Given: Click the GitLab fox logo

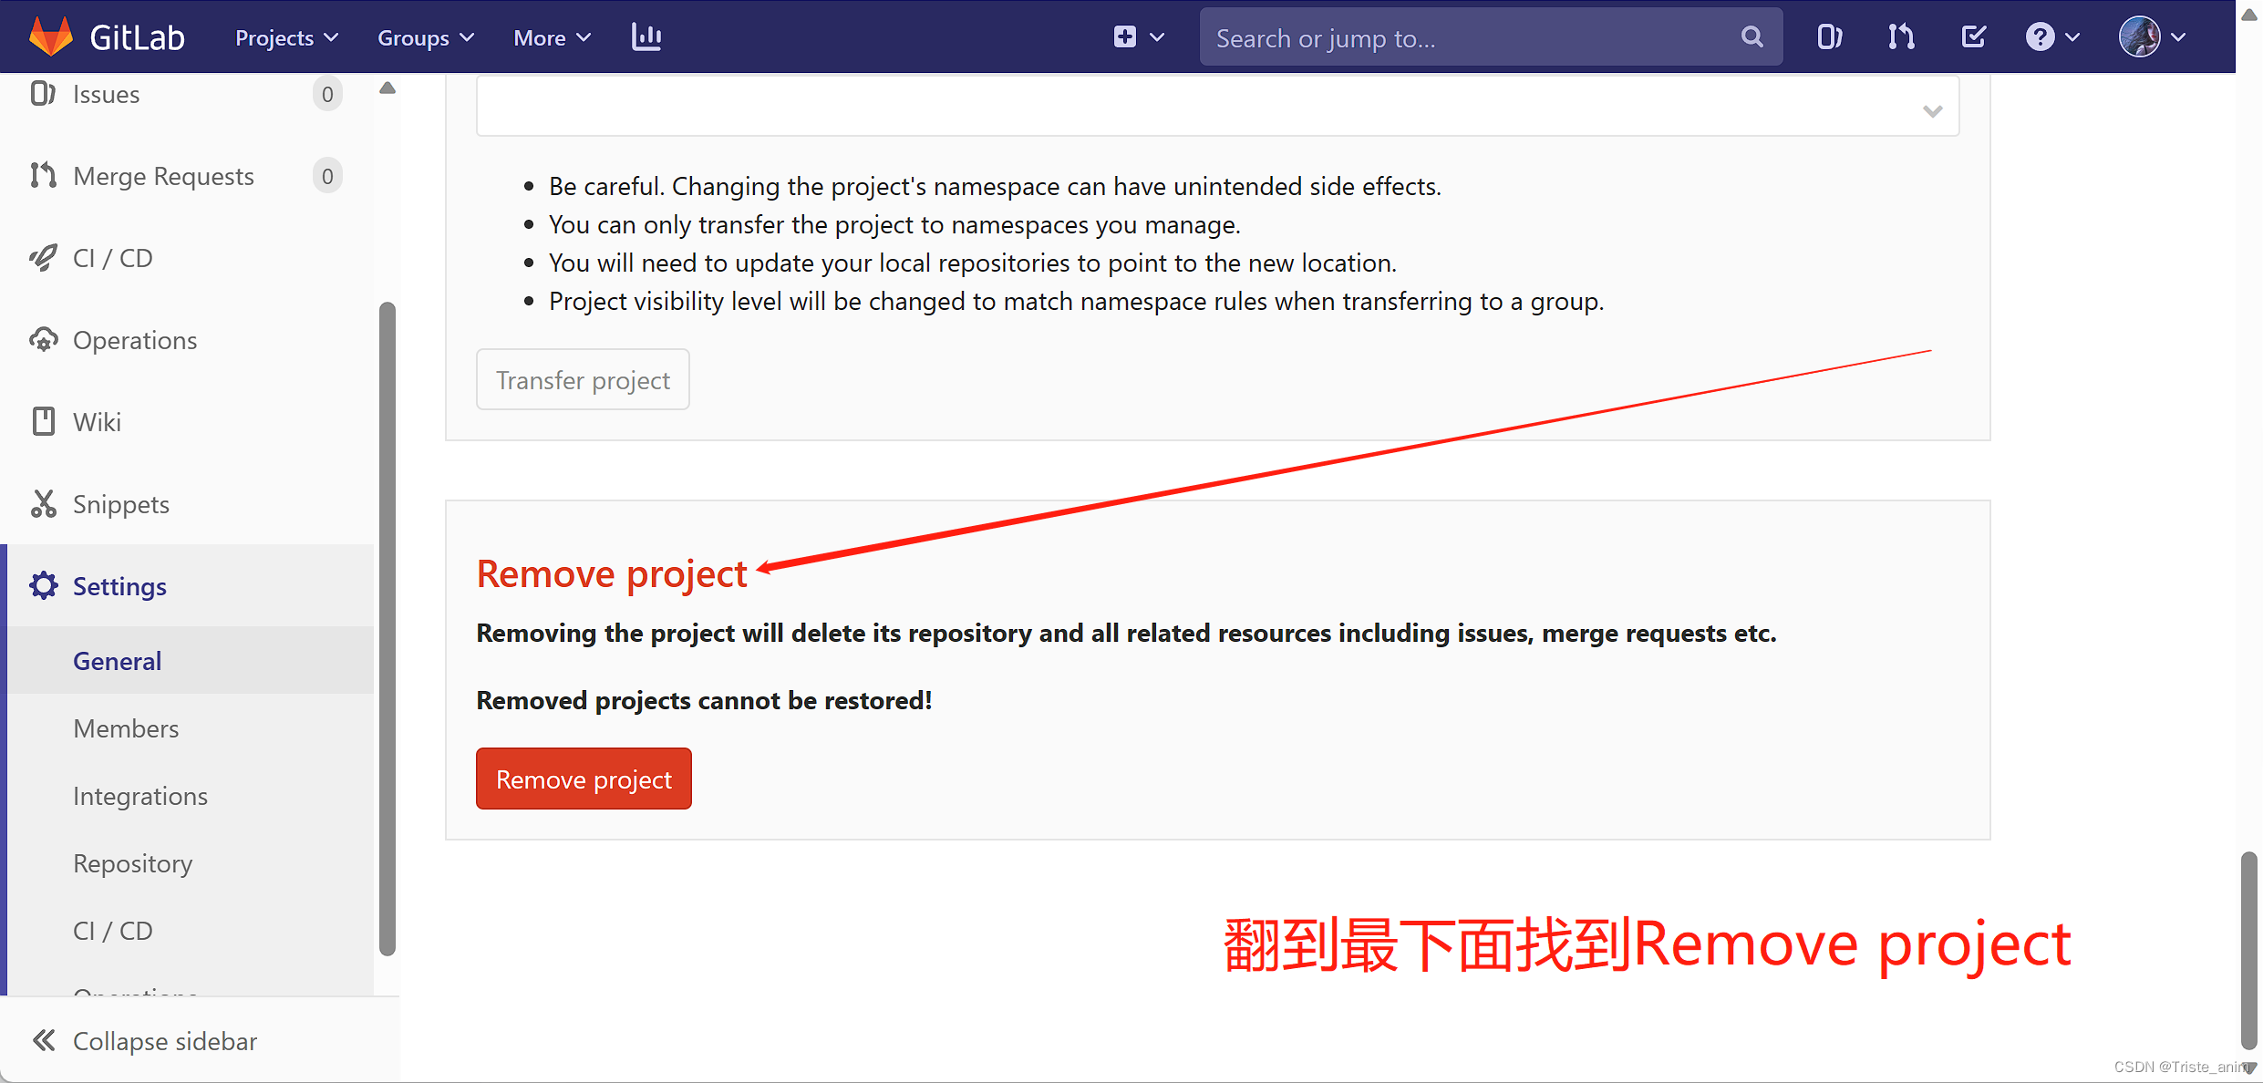Looking at the screenshot, I should pyautogui.click(x=51, y=36).
